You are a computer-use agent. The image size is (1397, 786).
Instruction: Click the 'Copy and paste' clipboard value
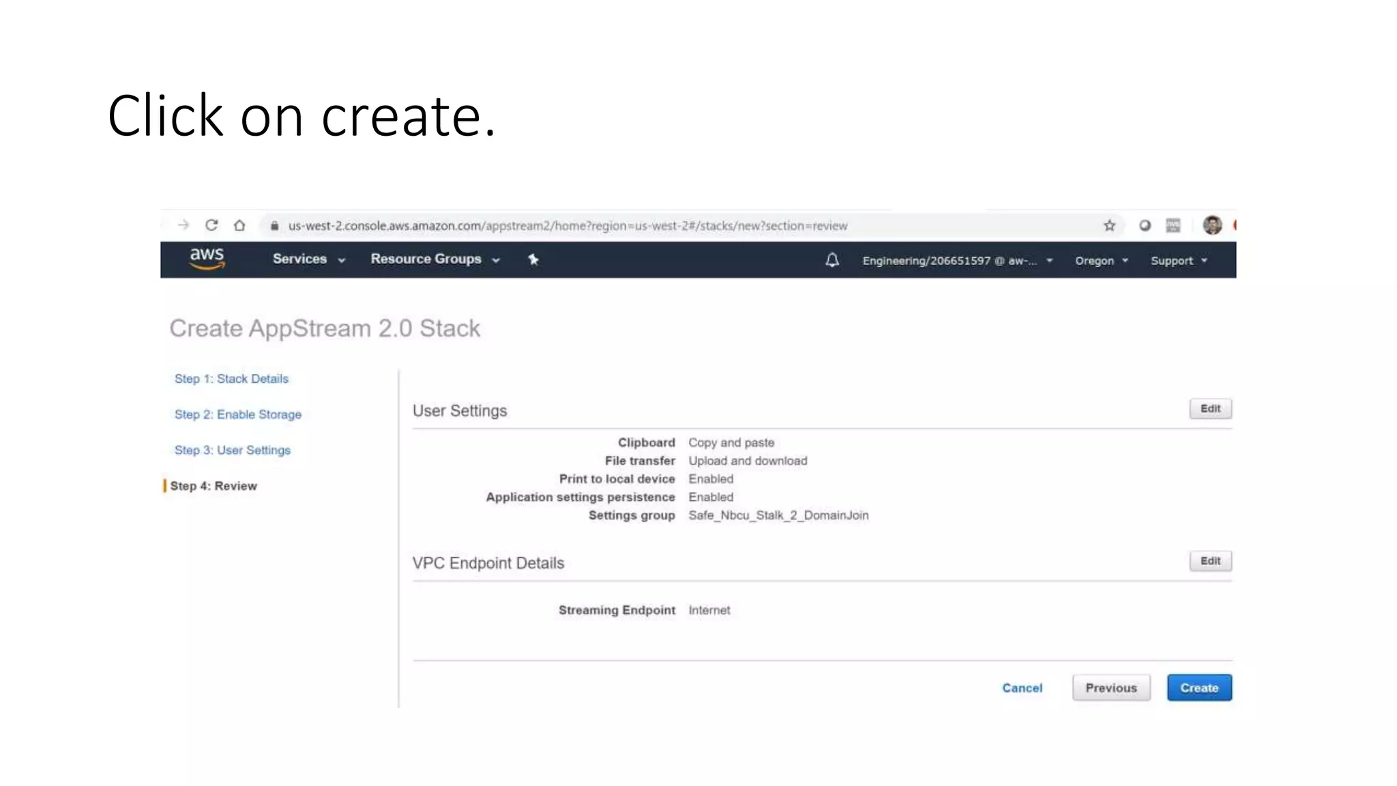[x=731, y=443]
